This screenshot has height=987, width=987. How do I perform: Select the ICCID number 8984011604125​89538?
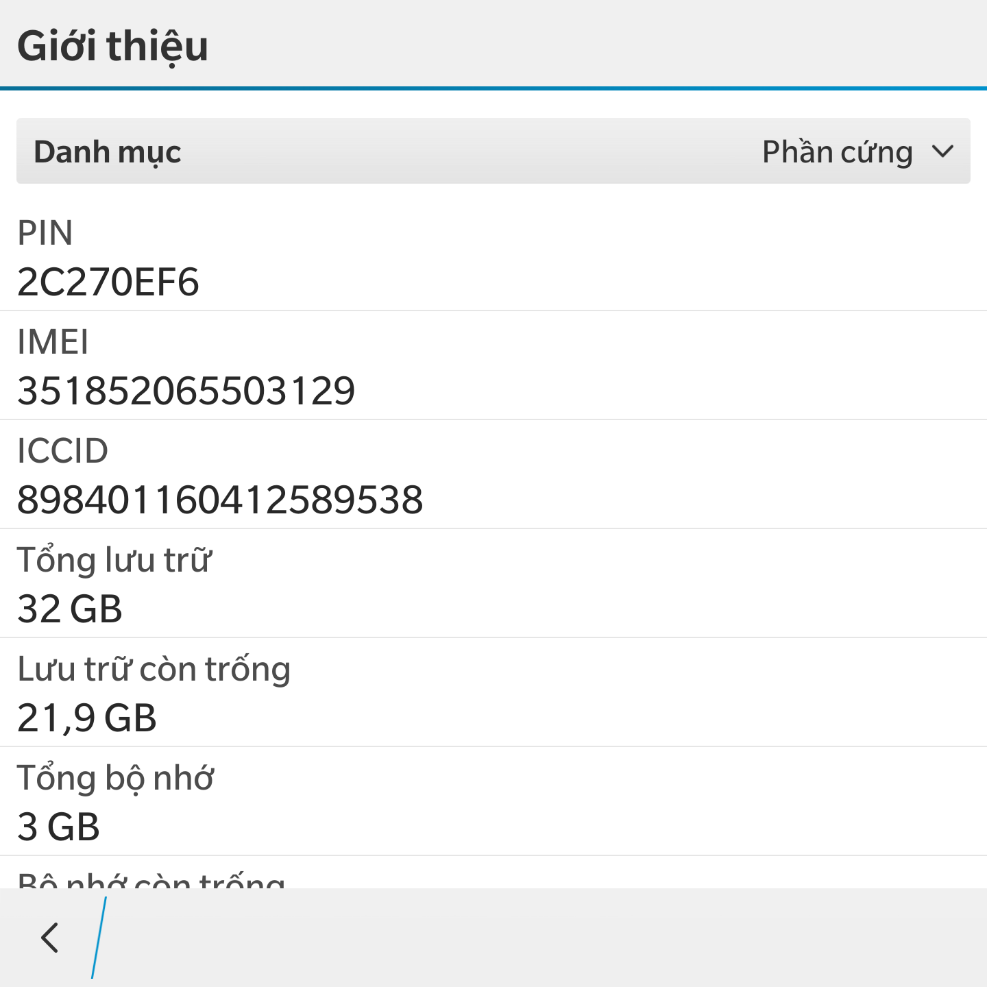(220, 500)
